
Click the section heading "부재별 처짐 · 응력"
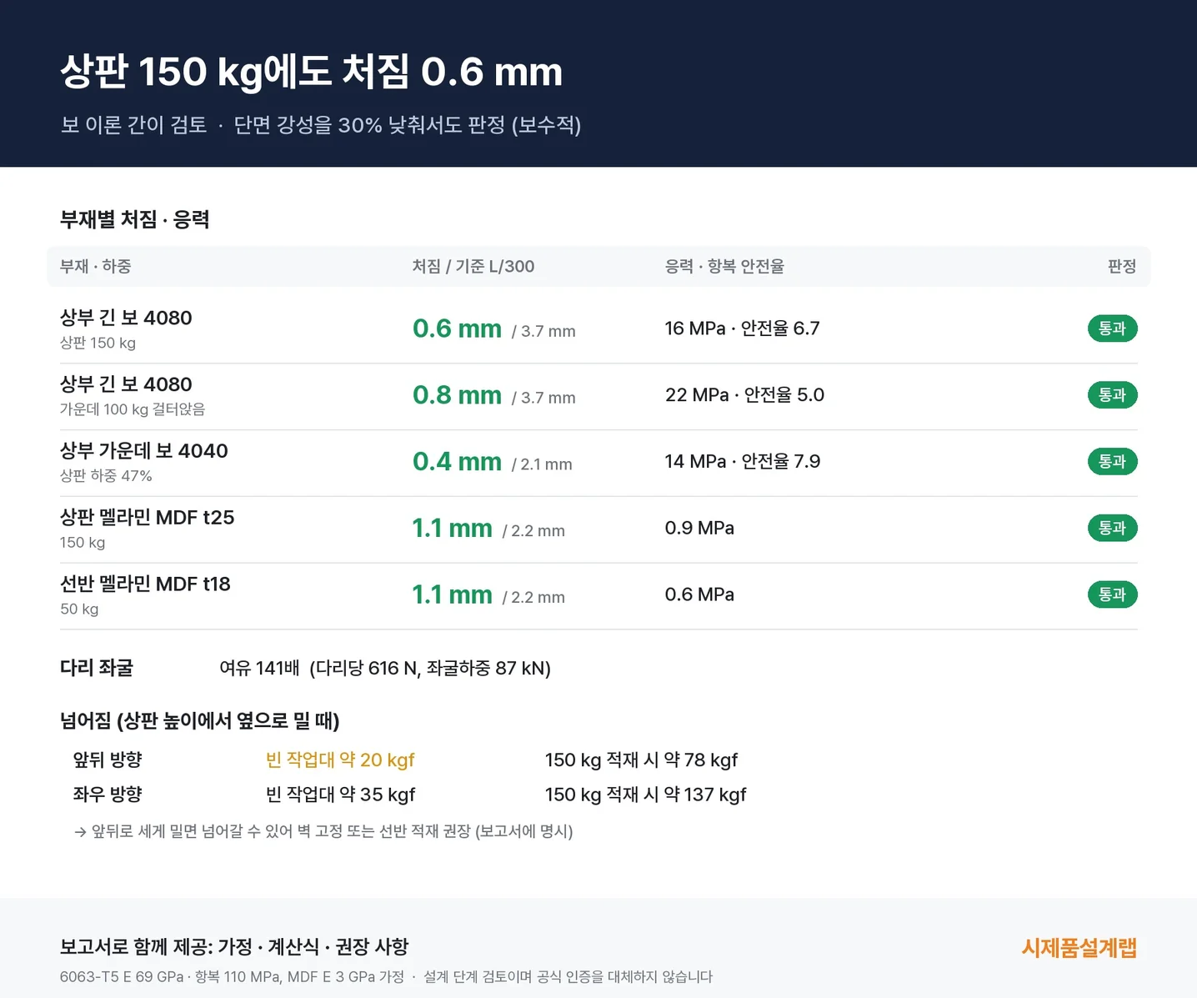coord(134,219)
